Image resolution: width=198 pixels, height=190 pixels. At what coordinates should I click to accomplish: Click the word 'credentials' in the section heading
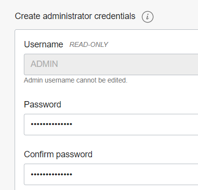(115, 16)
